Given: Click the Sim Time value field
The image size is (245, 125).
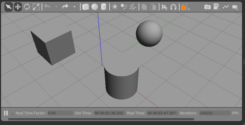Looking at the screenshot, I should (109, 113).
